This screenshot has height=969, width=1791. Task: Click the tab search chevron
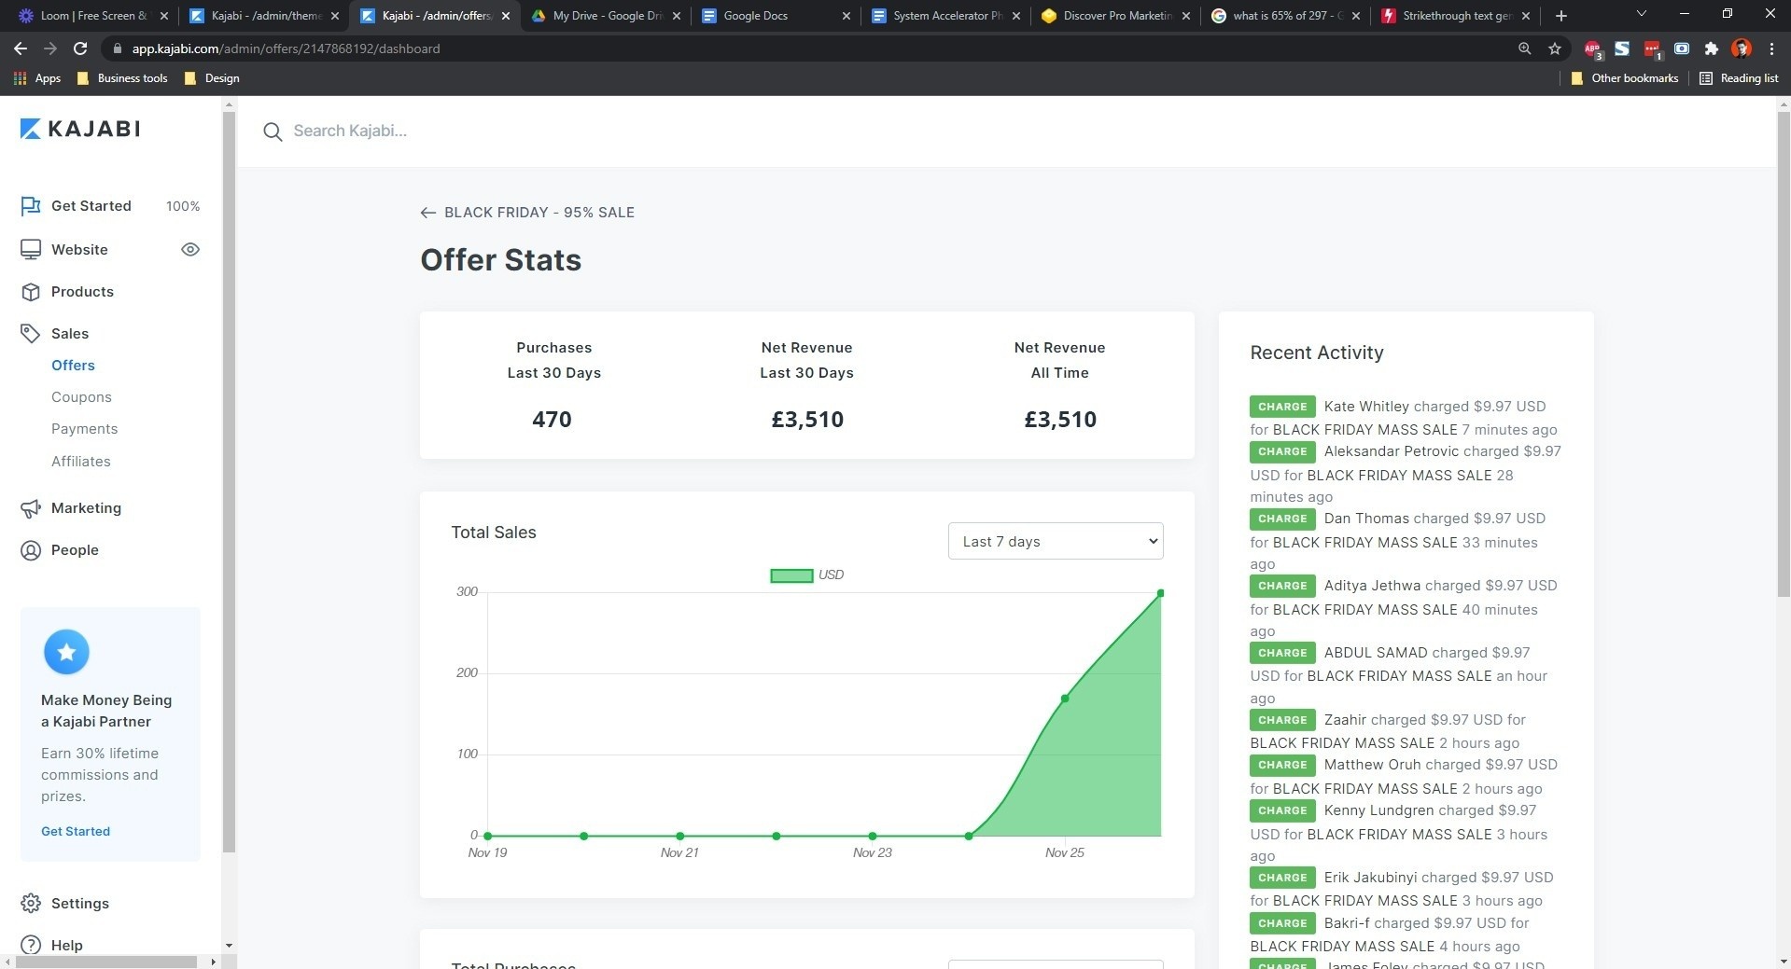tap(1641, 14)
